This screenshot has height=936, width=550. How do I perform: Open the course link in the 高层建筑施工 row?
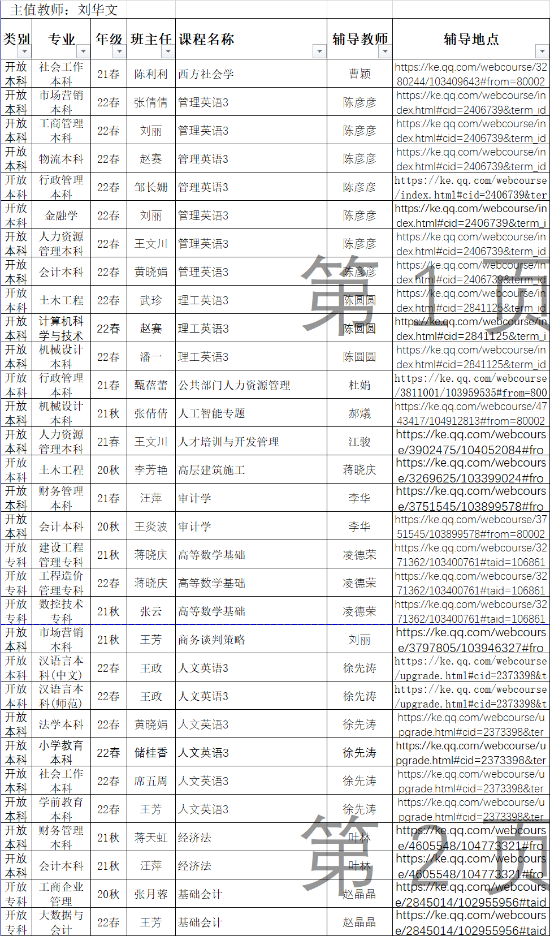[x=471, y=469]
